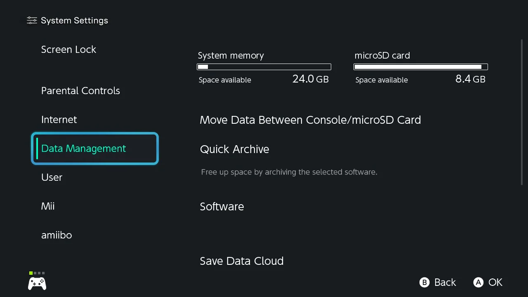The width and height of the screenshot is (528, 297).
Task: Open the User settings section
Action: [x=52, y=177]
